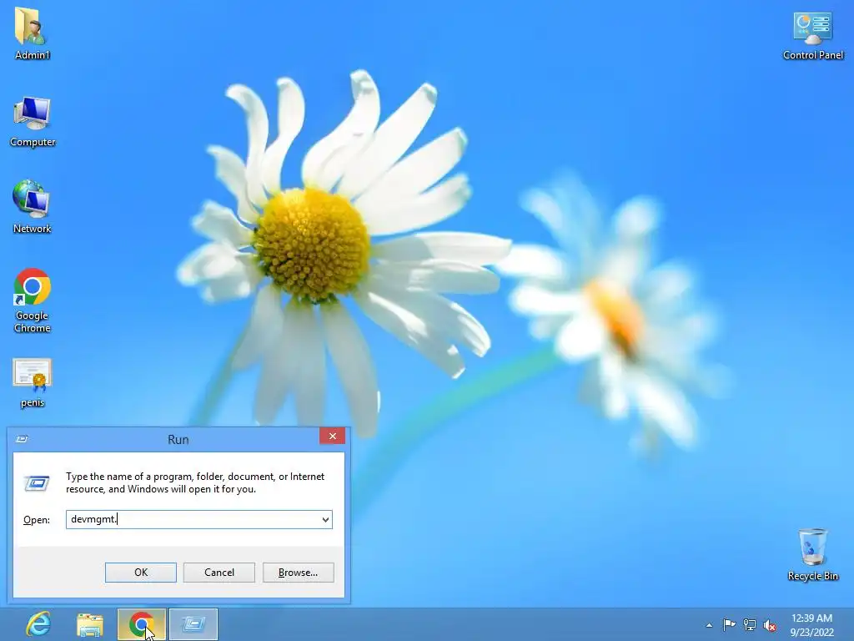854x641 pixels.
Task: Select the Recycle Bin icon
Action: pyautogui.click(x=812, y=555)
